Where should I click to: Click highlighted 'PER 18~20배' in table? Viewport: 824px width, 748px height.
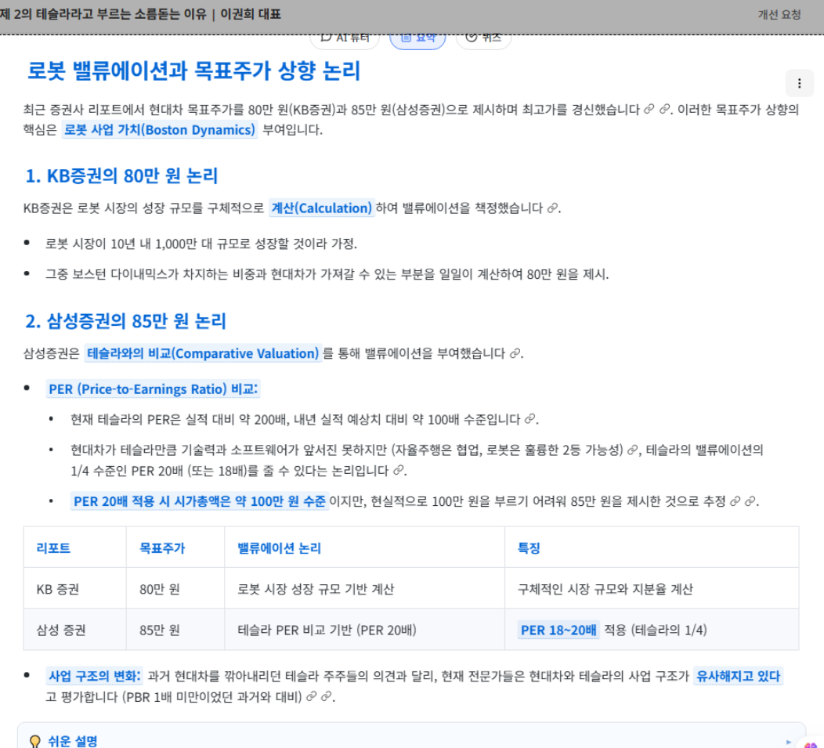click(559, 630)
